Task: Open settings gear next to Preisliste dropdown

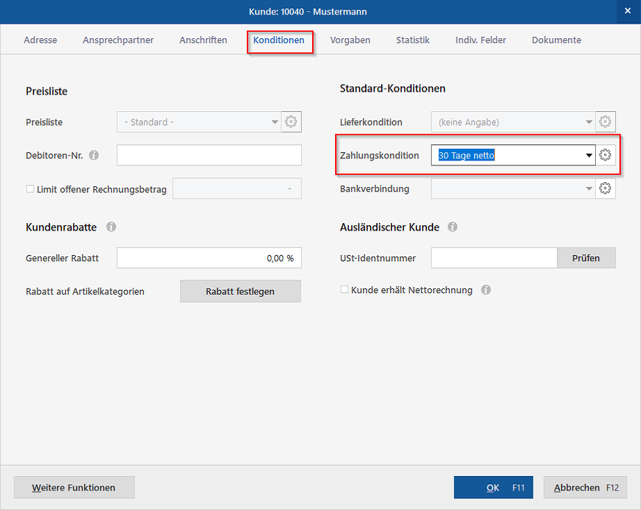Action: tap(291, 122)
